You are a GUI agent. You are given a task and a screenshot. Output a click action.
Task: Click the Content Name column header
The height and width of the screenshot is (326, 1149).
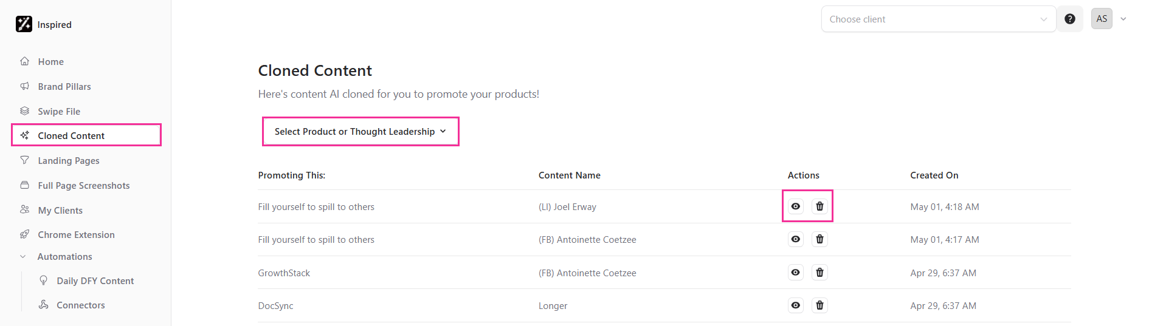tap(570, 175)
